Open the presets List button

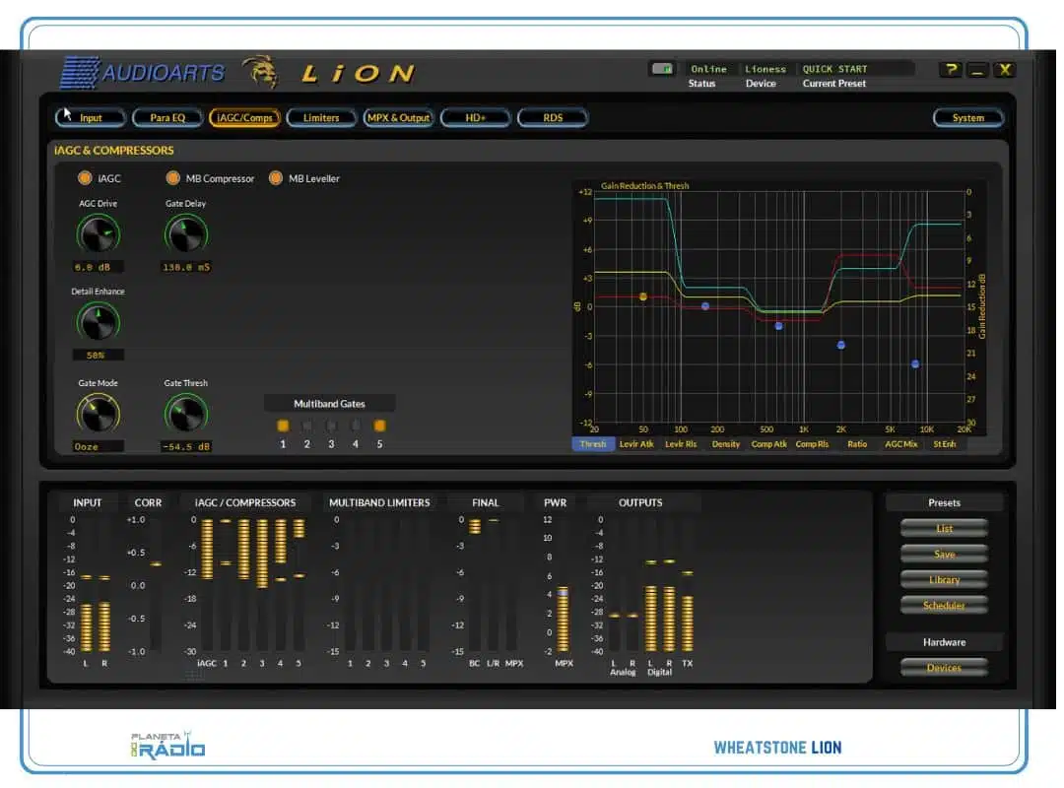click(x=944, y=528)
